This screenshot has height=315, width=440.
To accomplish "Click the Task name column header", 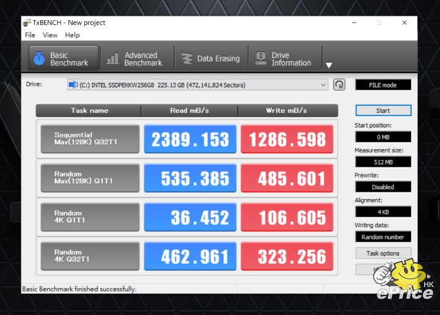I will click(x=89, y=110).
